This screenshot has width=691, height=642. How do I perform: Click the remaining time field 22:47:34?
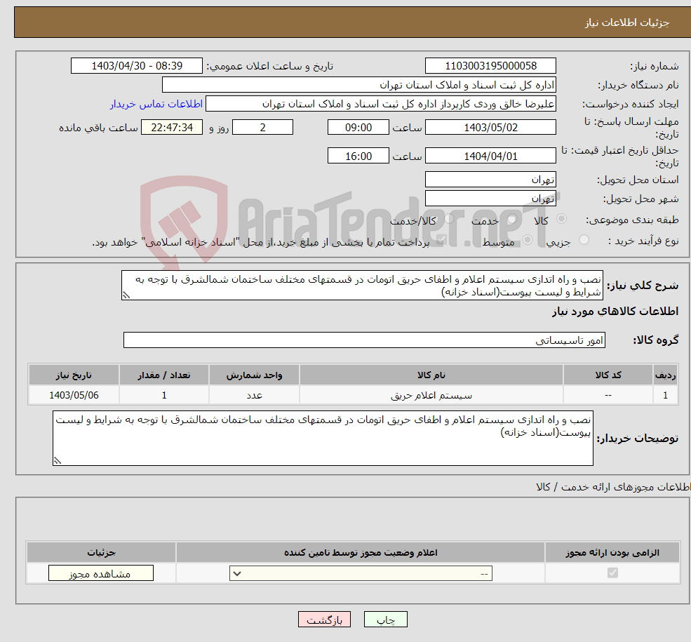tap(172, 127)
